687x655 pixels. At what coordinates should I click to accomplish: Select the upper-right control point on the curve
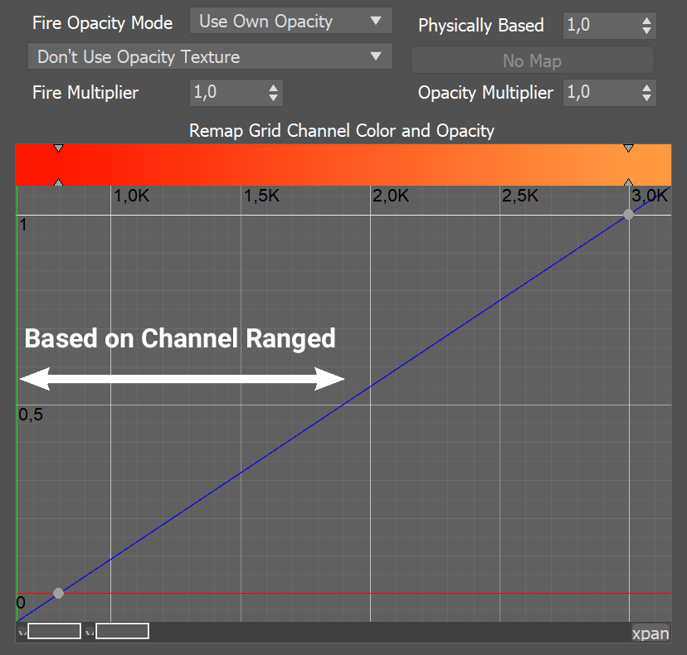628,215
